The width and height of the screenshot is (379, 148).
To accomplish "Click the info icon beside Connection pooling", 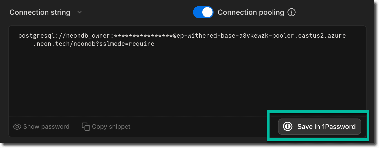I will point(292,12).
